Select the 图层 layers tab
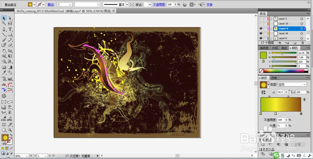 [263, 13]
